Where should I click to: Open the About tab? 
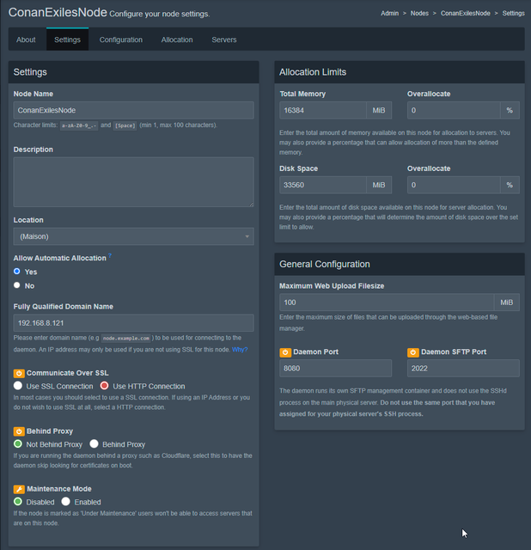click(x=26, y=40)
